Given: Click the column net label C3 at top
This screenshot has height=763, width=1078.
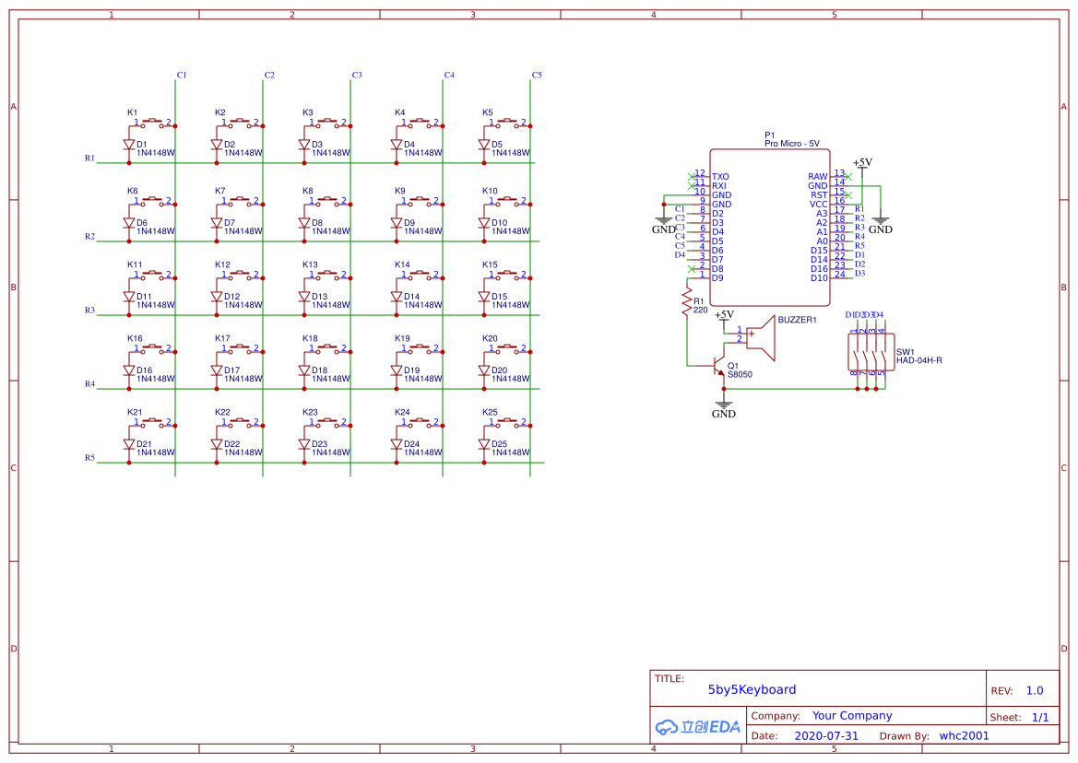Looking at the screenshot, I should tap(357, 75).
